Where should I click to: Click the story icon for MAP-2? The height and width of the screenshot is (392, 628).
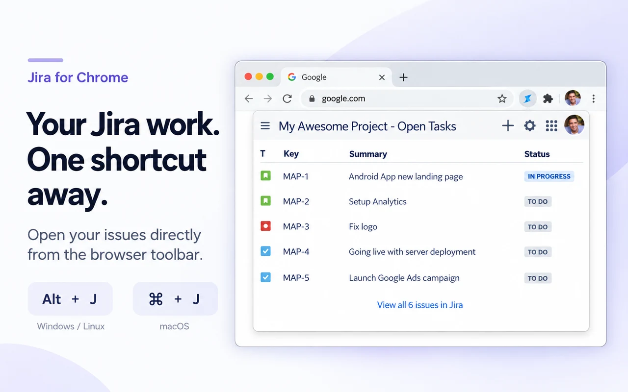(x=265, y=200)
